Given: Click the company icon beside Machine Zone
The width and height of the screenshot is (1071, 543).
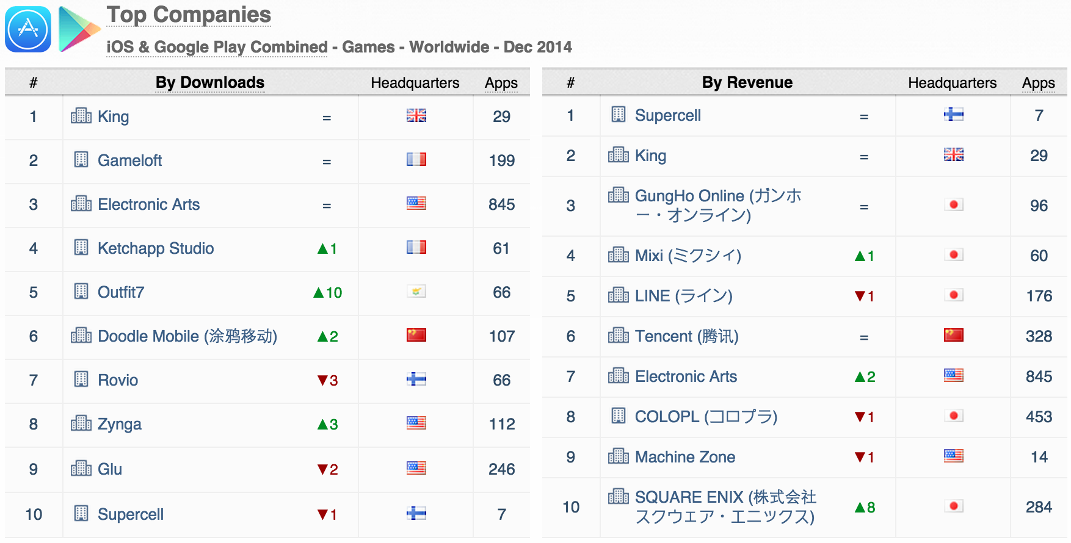Looking at the screenshot, I should 619,456.
